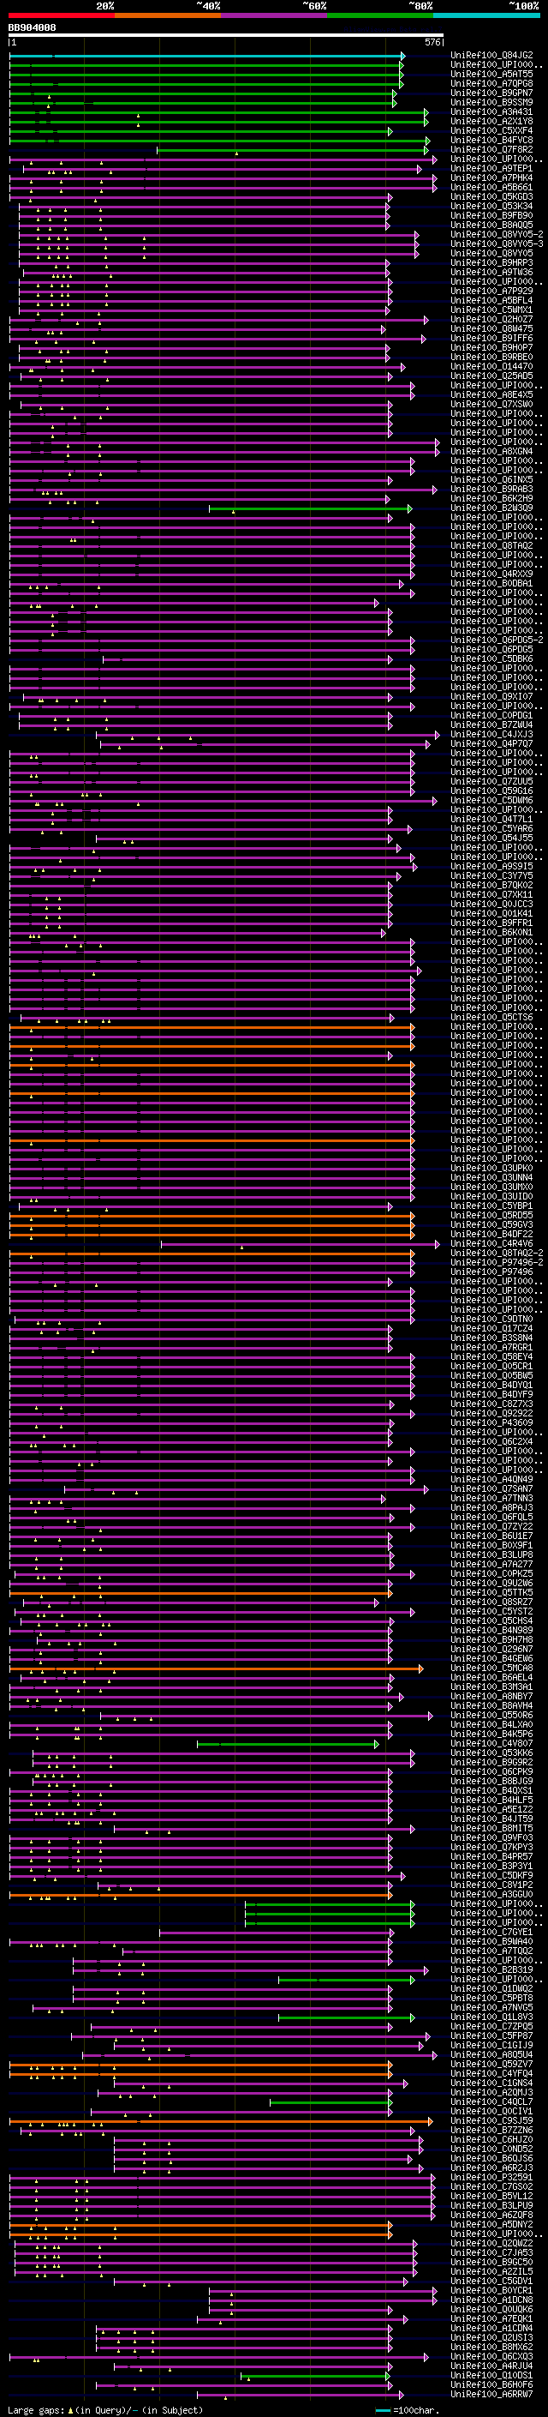The image size is (548, 2417).
Task: Select hit label UniRef100_Q7SAN7
Action: (x=491, y=1489)
